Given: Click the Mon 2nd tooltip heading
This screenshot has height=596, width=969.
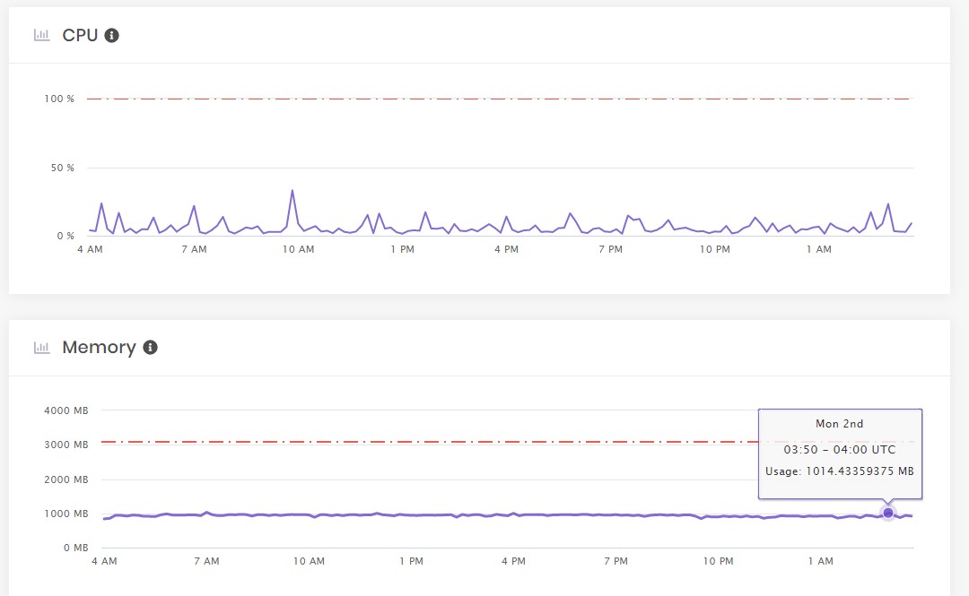Looking at the screenshot, I should tap(839, 424).
